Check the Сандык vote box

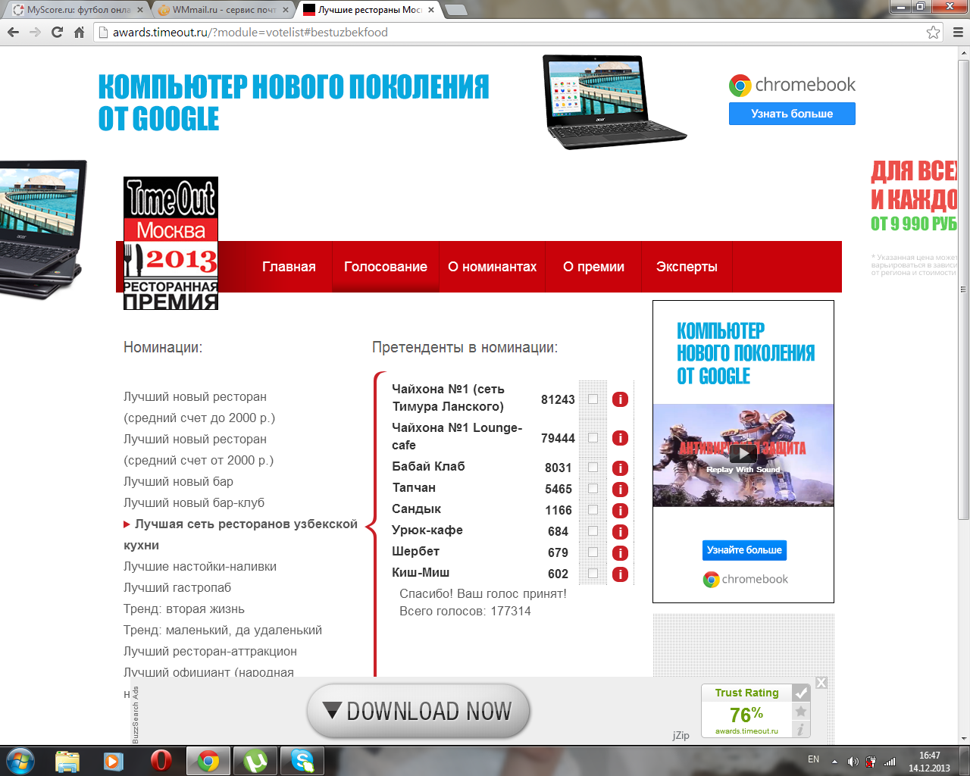593,511
